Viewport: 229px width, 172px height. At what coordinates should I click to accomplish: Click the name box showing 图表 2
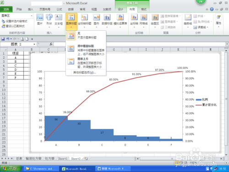point(16,44)
